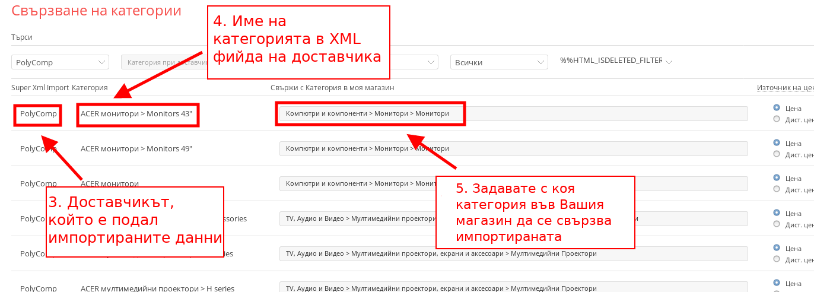Image resolution: width=814 pixels, height=292 pixels.
Task: Click the Свържи с Категория в моя магазин header
Action: click(332, 88)
